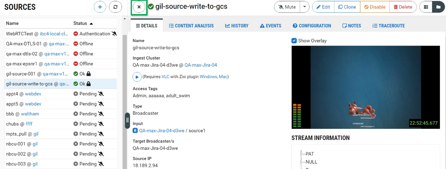Viewport: 446px width, 169px height.
Task: Click Offline status icon on QA-max-DTLS-01 row
Action: (76, 44)
